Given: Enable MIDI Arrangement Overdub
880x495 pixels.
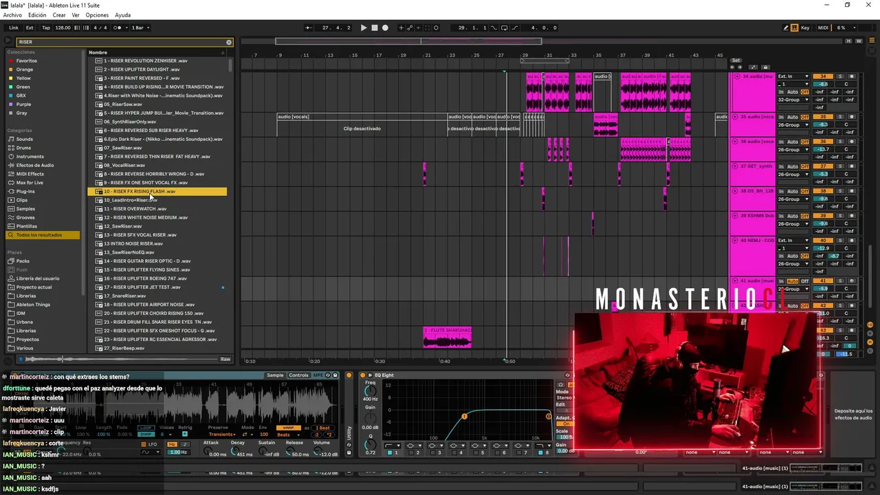Looking at the screenshot, I should click(x=401, y=28).
